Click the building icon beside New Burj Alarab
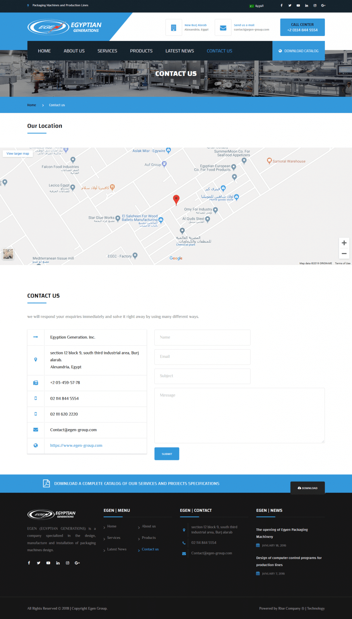The height and width of the screenshot is (619, 352). pos(174,27)
